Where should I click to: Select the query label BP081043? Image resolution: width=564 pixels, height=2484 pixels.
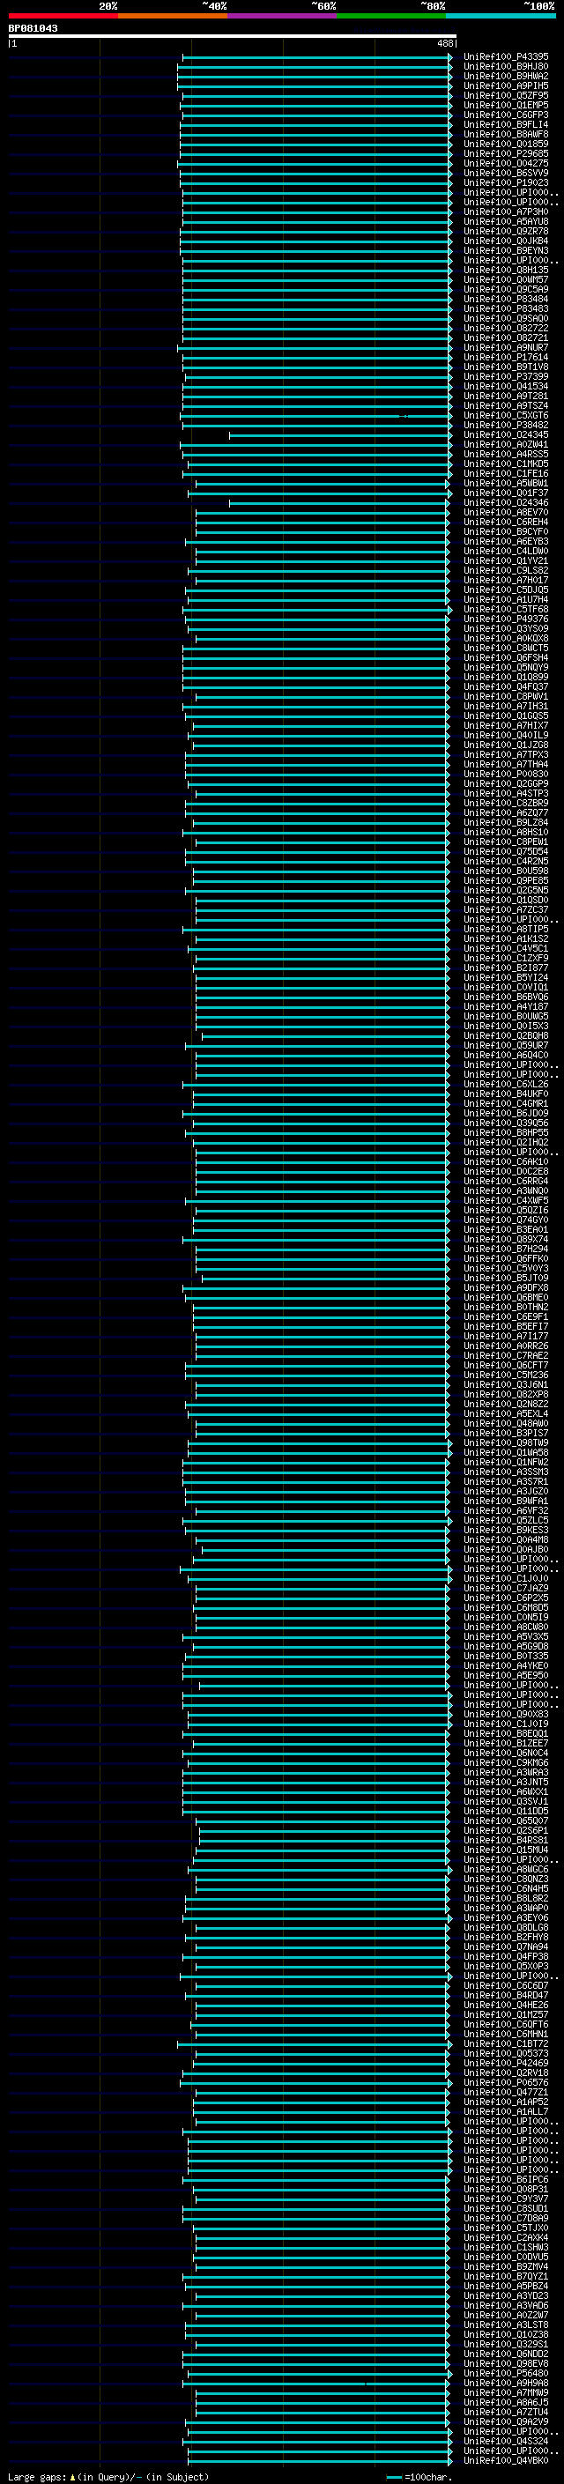33,28
